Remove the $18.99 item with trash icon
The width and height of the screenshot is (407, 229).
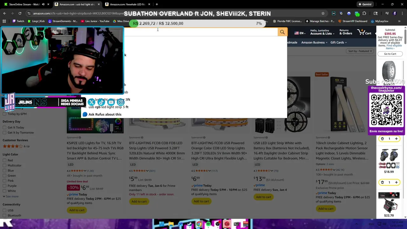tap(383, 182)
